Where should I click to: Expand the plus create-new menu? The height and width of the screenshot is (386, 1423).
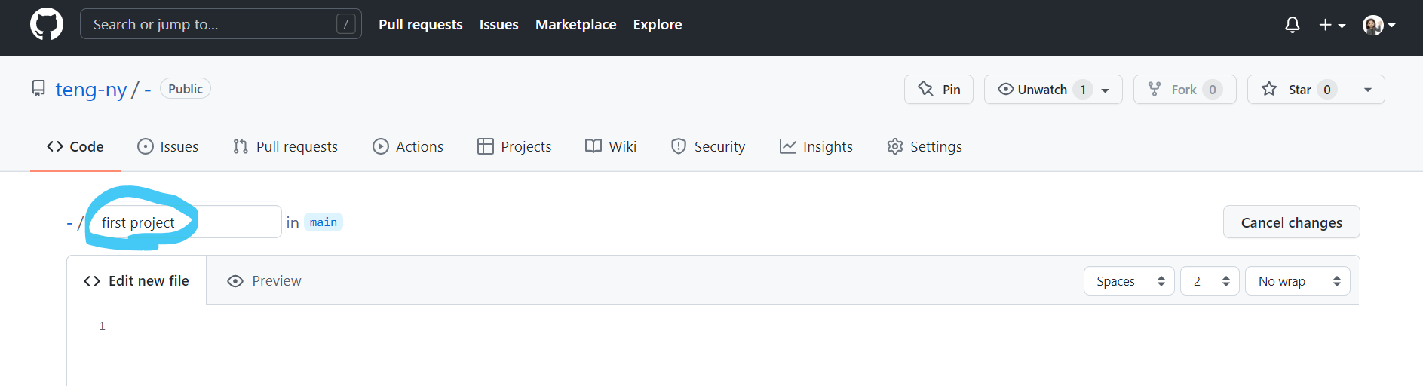coord(1332,25)
